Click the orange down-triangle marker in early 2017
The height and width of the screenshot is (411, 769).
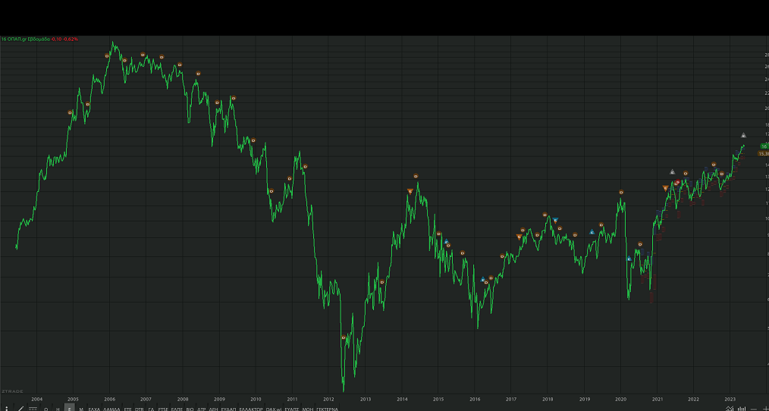[x=519, y=237]
